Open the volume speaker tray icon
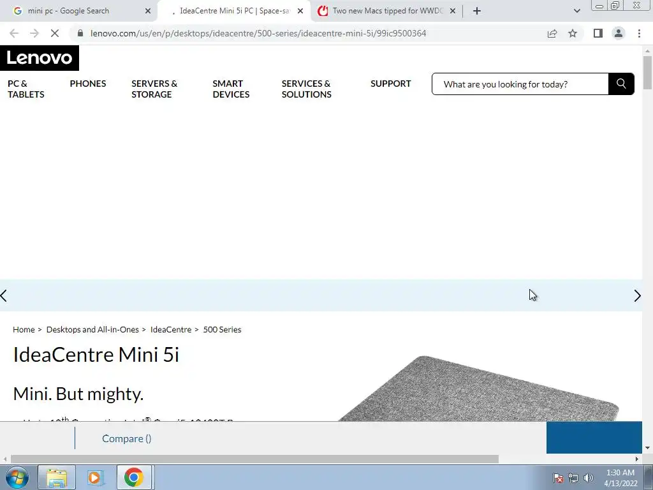Image resolution: width=653 pixels, height=490 pixels. pos(589,478)
